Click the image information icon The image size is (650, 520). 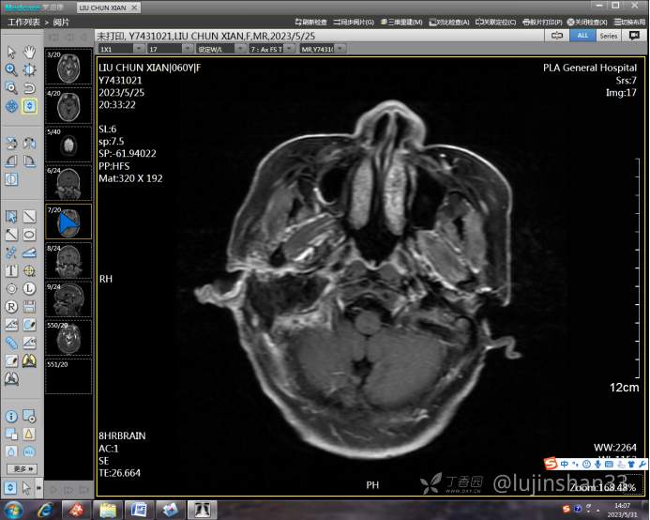11,416
